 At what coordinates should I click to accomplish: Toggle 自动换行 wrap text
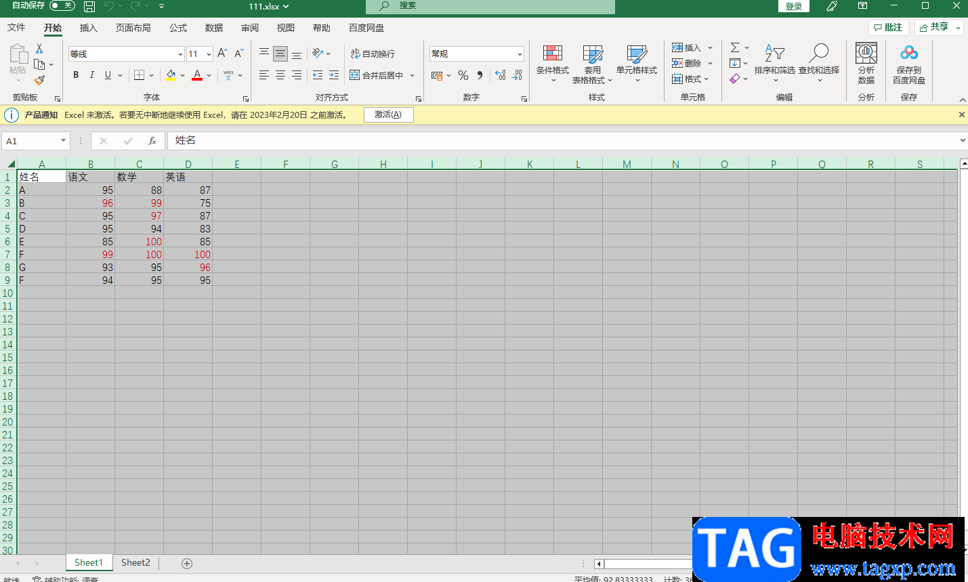coord(373,54)
